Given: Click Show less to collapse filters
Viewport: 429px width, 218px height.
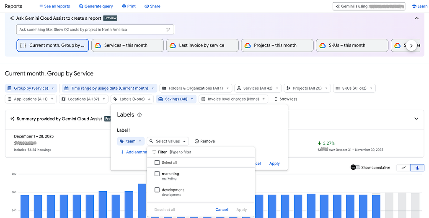Looking at the screenshot, I should [x=285, y=99].
